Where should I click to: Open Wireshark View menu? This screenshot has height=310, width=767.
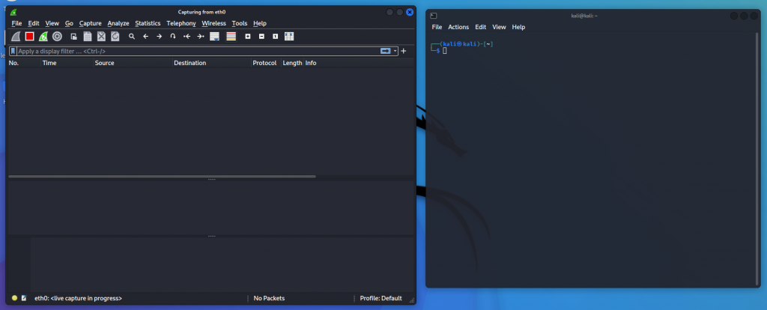[x=52, y=23]
